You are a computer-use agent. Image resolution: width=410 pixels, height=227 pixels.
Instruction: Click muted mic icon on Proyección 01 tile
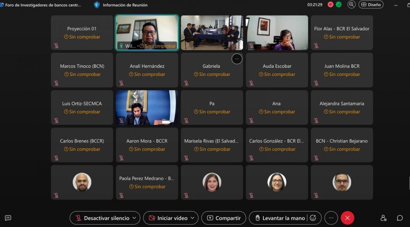[56, 46]
